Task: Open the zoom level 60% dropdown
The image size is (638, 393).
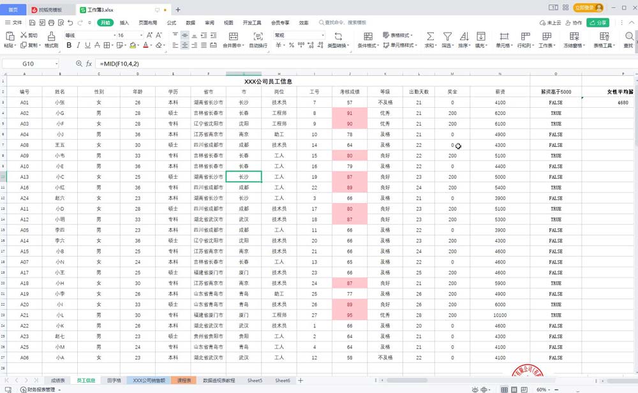Action: tap(543, 389)
